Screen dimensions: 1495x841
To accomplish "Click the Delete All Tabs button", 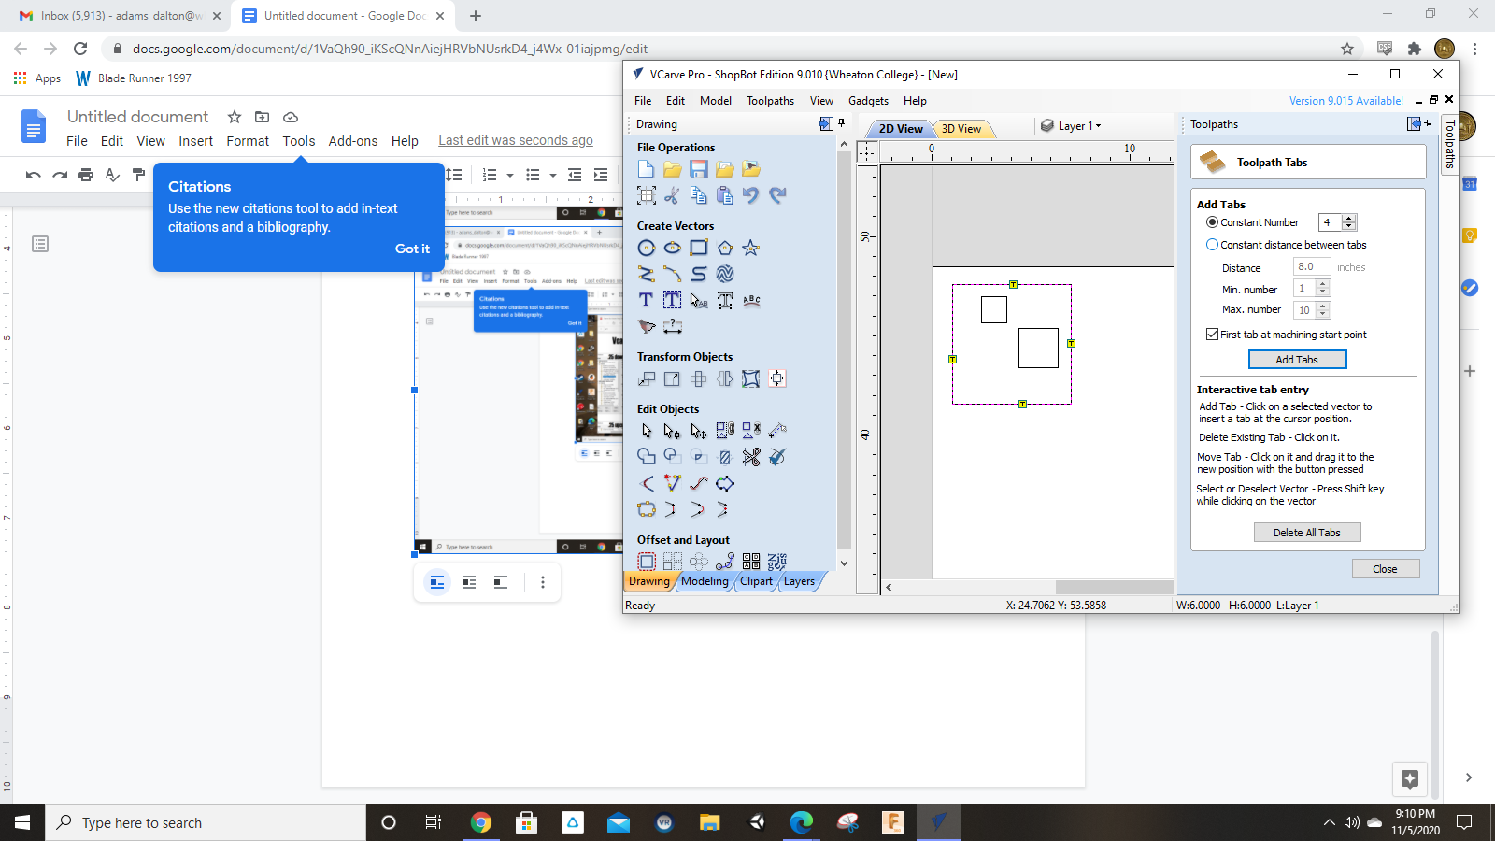I will click(x=1306, y=533).
